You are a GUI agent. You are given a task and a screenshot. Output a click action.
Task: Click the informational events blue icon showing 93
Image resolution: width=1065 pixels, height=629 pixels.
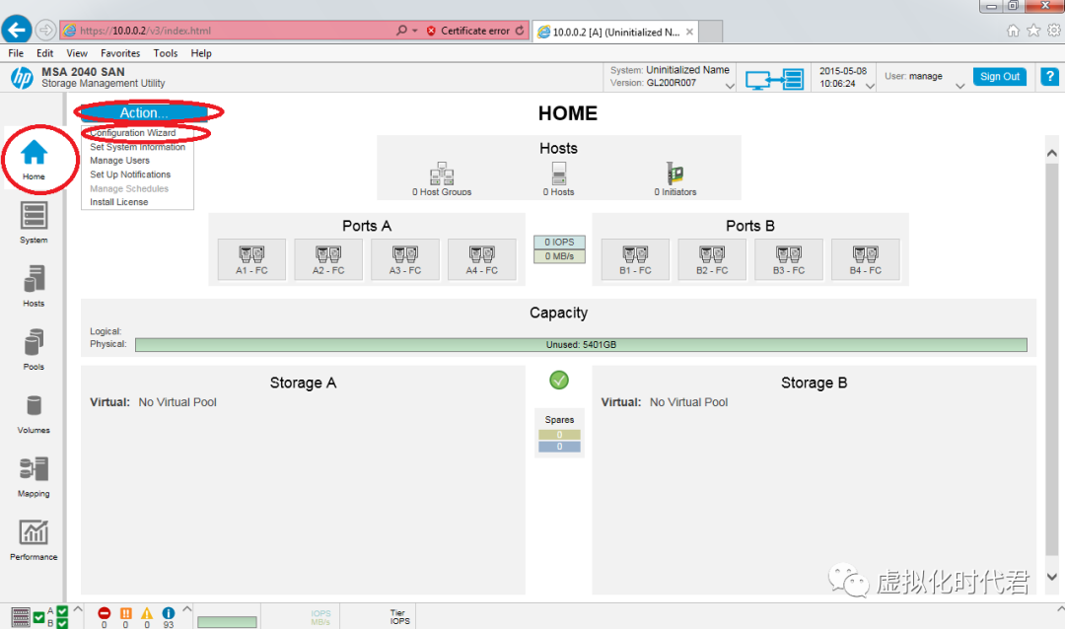tap(169, 613)
